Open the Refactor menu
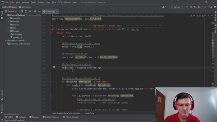 coord(41,2)
